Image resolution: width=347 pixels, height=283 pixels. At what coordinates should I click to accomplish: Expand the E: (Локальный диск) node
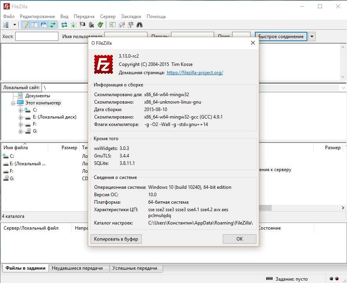(20, 117)
